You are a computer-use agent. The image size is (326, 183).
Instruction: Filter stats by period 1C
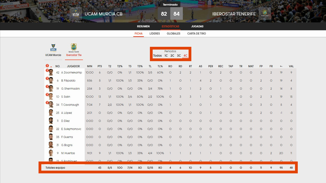click(x=166, y=56)
